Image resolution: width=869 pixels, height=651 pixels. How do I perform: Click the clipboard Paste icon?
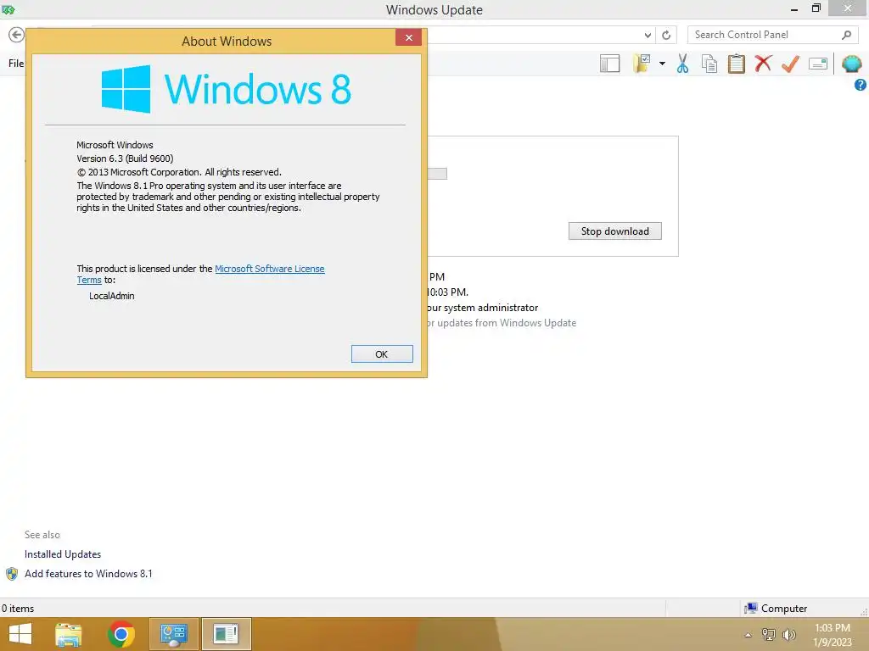point(736,64)
